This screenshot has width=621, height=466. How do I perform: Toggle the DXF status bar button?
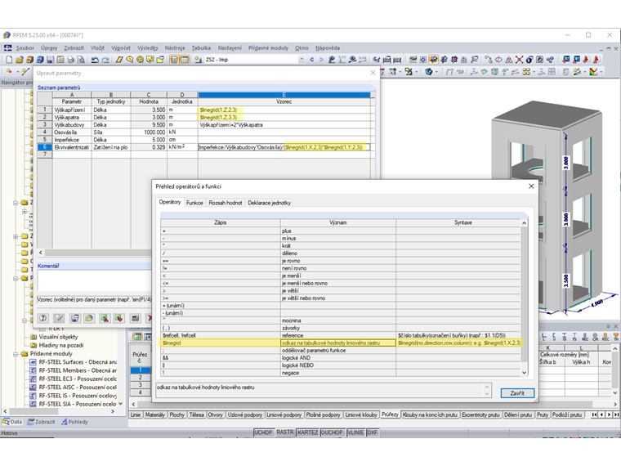(373, 432)
